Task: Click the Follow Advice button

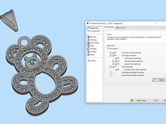Action: (140, 101)
